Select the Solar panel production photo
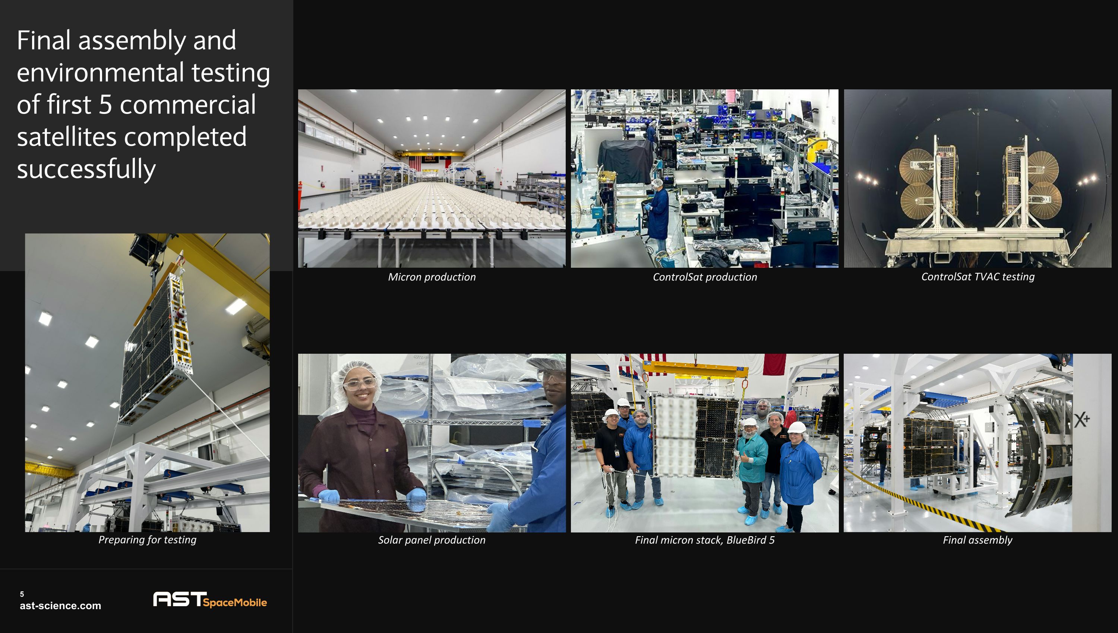 [432, 443]
